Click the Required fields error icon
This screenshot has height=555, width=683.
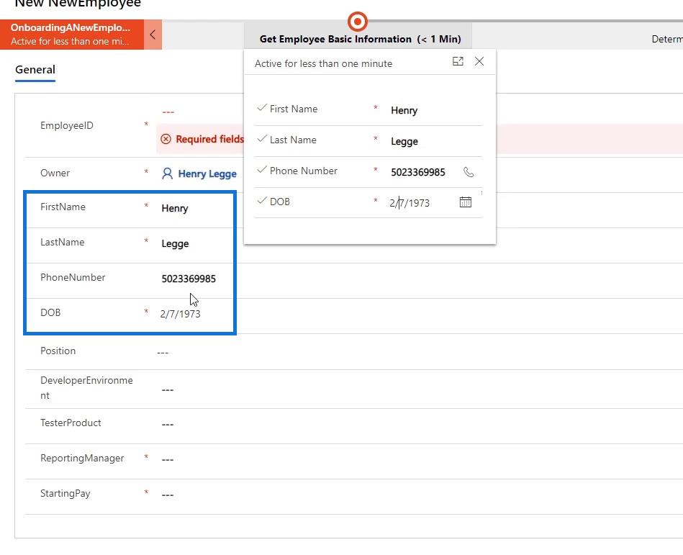[x=166, y=139]
